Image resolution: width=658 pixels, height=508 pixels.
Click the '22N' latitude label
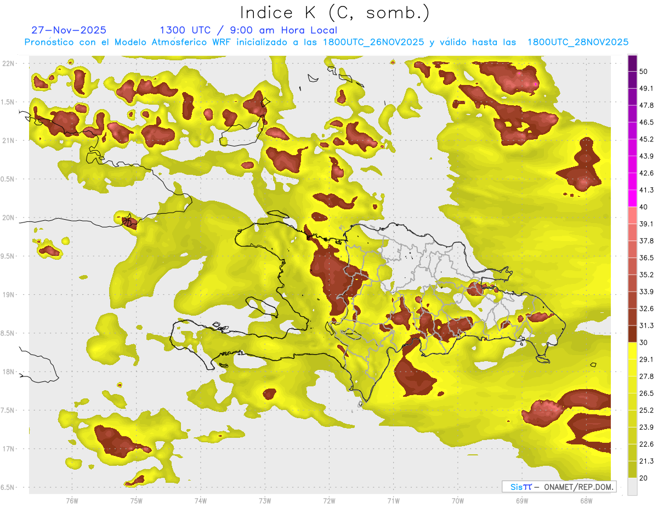pyautogui.click(x=9, y=63)
